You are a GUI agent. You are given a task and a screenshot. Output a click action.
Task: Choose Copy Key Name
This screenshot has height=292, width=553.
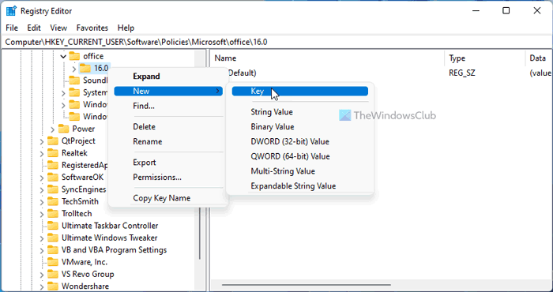coord(168,198)
